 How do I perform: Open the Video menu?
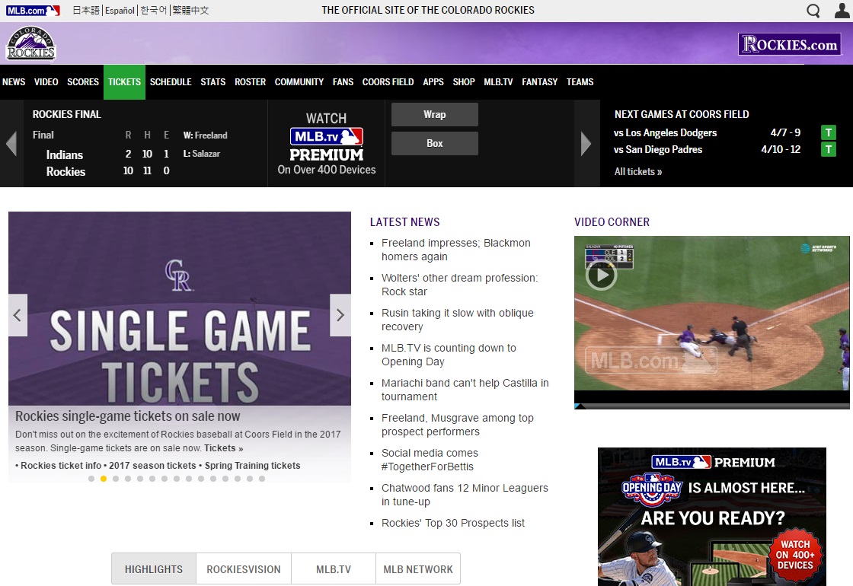click(x=46, y=82)
